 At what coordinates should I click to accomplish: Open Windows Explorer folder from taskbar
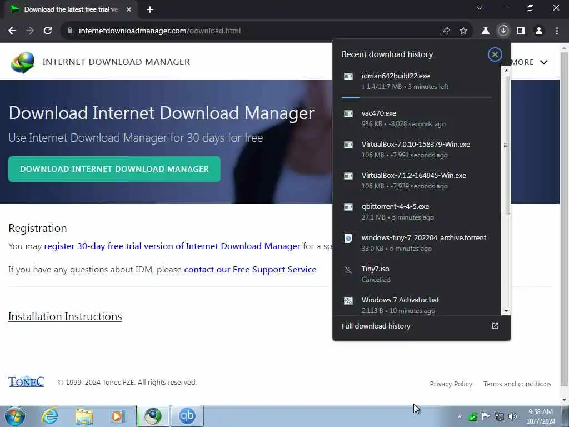click(84, 416)
